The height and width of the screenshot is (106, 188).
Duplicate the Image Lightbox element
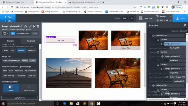34,26
